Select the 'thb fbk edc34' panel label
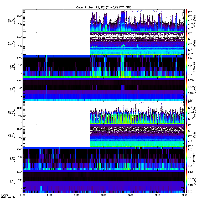The image size is (197, 210). [13, 67]
